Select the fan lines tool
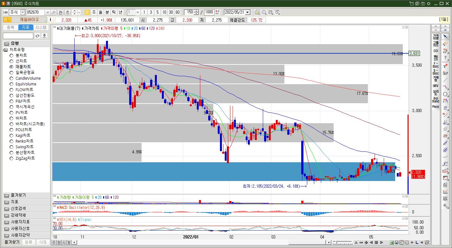Image resolution: width=452 pixels, height=248 pixels. point(445,122)
